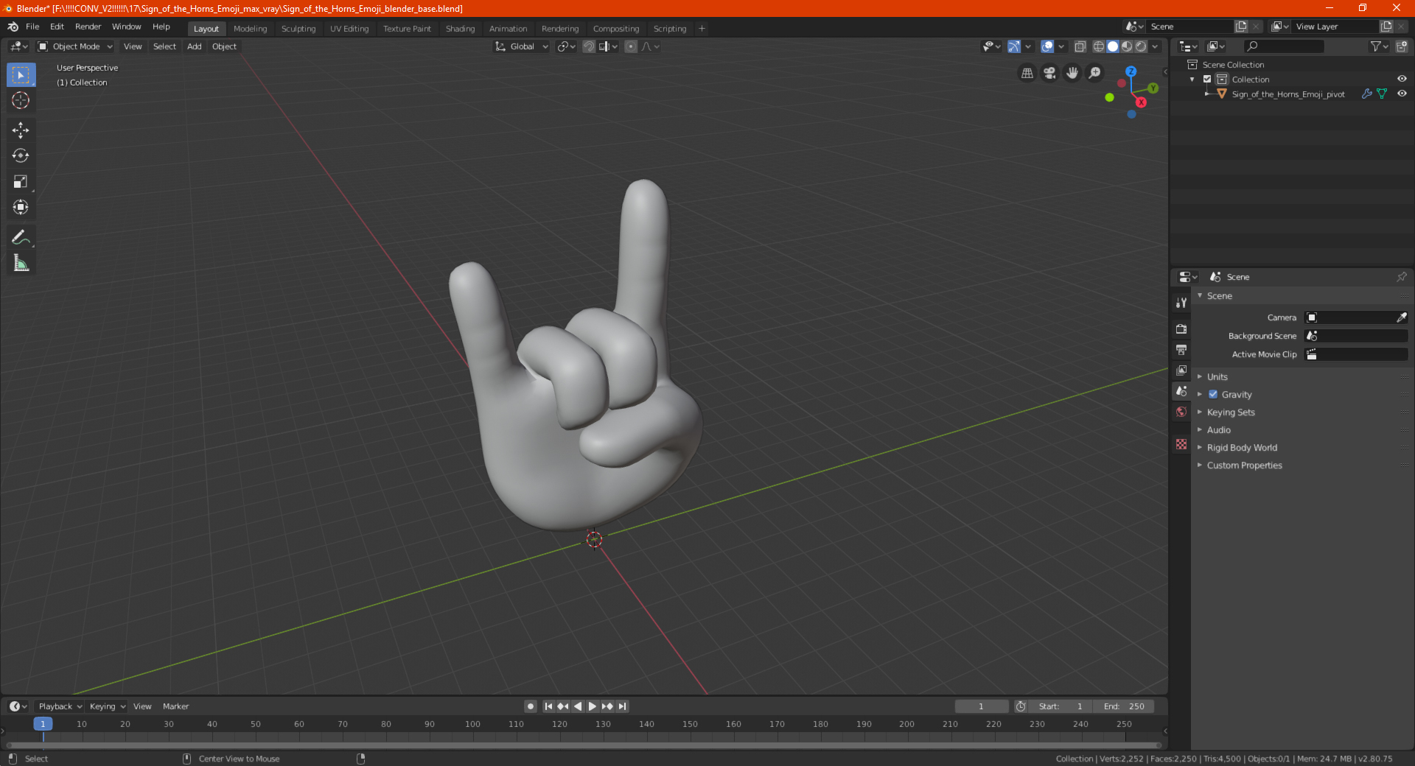The width and height of the screenshot is (1415, 766).
Task: Activate the 3D Cursor tool
Action: coord(21,101)
